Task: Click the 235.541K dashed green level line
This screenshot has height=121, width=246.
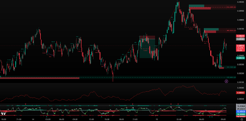Action: pyautogui.click(x=158, y=78)
